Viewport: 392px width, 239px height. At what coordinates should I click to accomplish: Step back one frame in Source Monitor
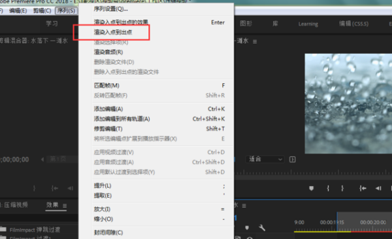click(x=71, y=188)
